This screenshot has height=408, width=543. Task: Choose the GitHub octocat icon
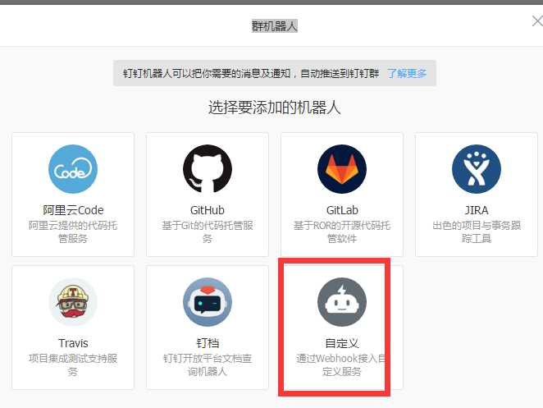pos(208,169)
